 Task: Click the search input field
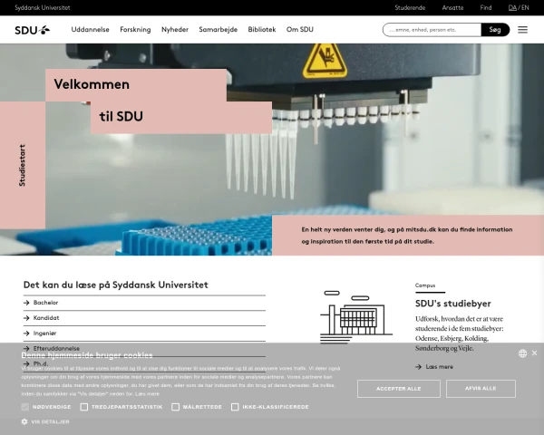[432, 30]
